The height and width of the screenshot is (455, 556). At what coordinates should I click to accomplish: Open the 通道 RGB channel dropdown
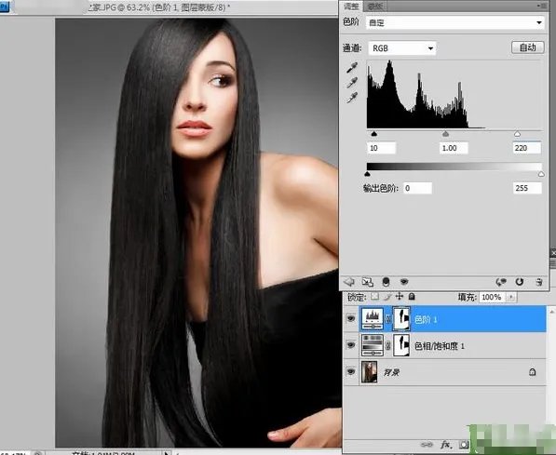point(402,48)
